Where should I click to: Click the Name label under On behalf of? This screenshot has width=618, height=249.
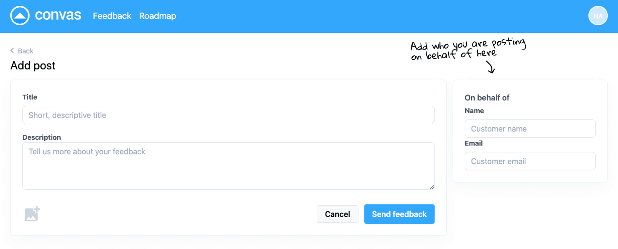tap(474, 111)
